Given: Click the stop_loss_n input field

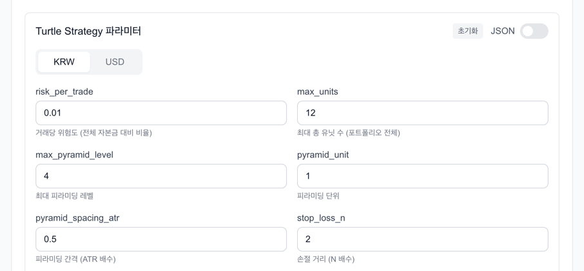Looking at the screenshot, I should 422,239.
